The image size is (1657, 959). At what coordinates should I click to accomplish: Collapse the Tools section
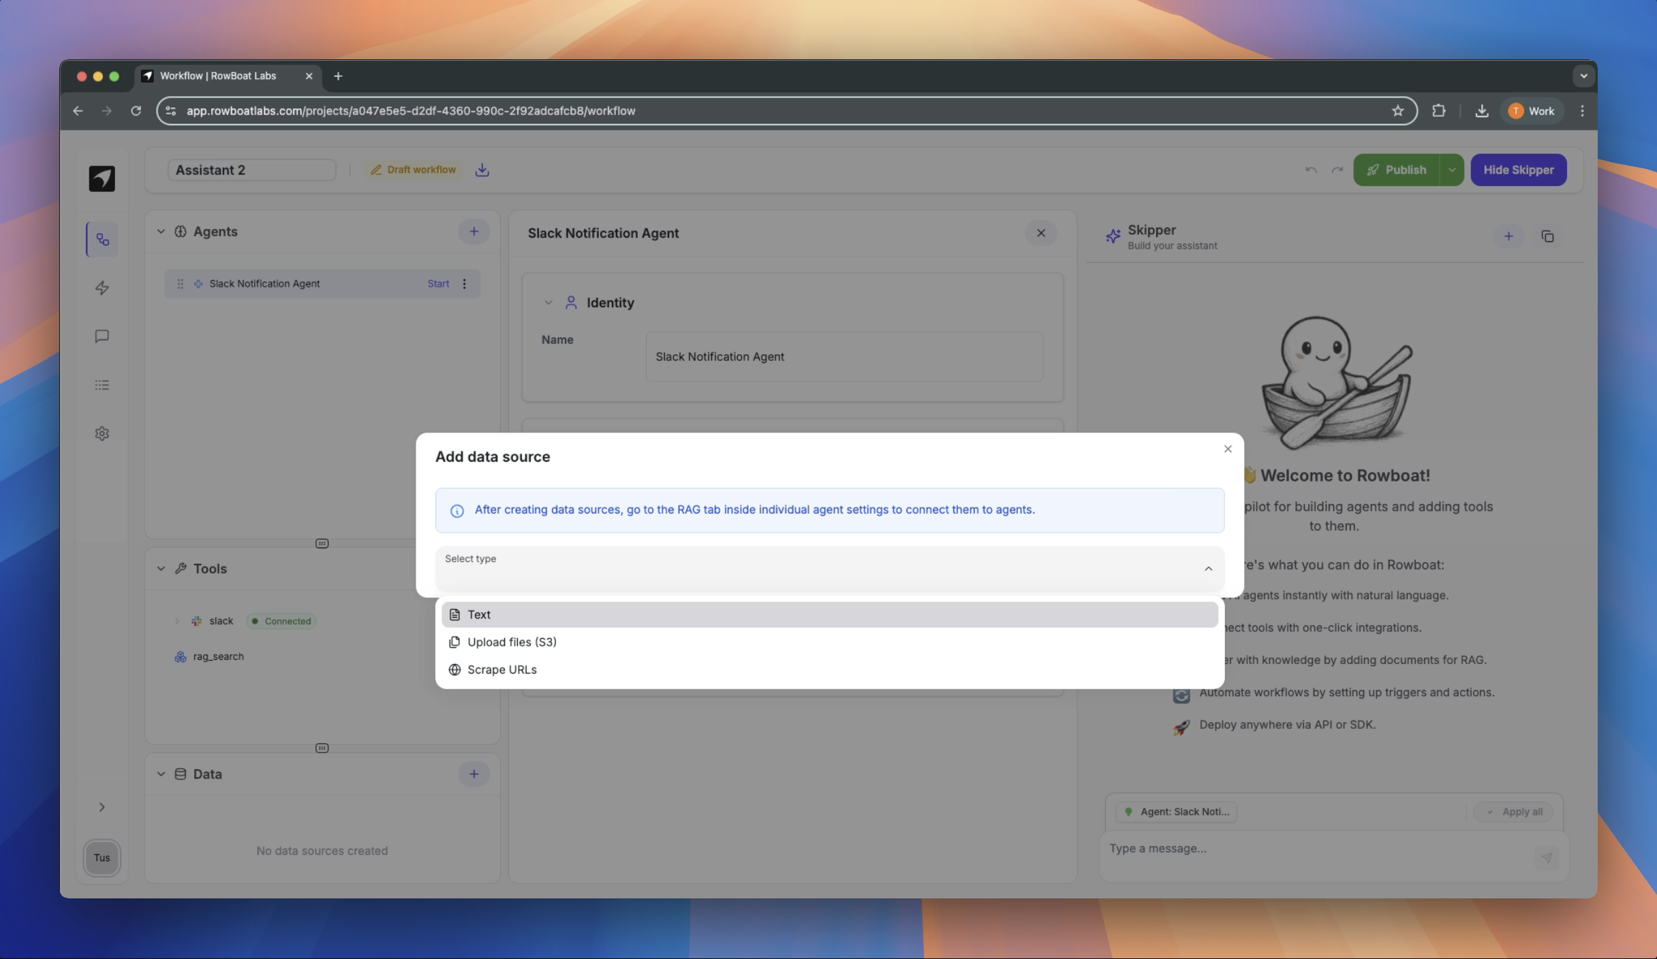click(161, 569)
